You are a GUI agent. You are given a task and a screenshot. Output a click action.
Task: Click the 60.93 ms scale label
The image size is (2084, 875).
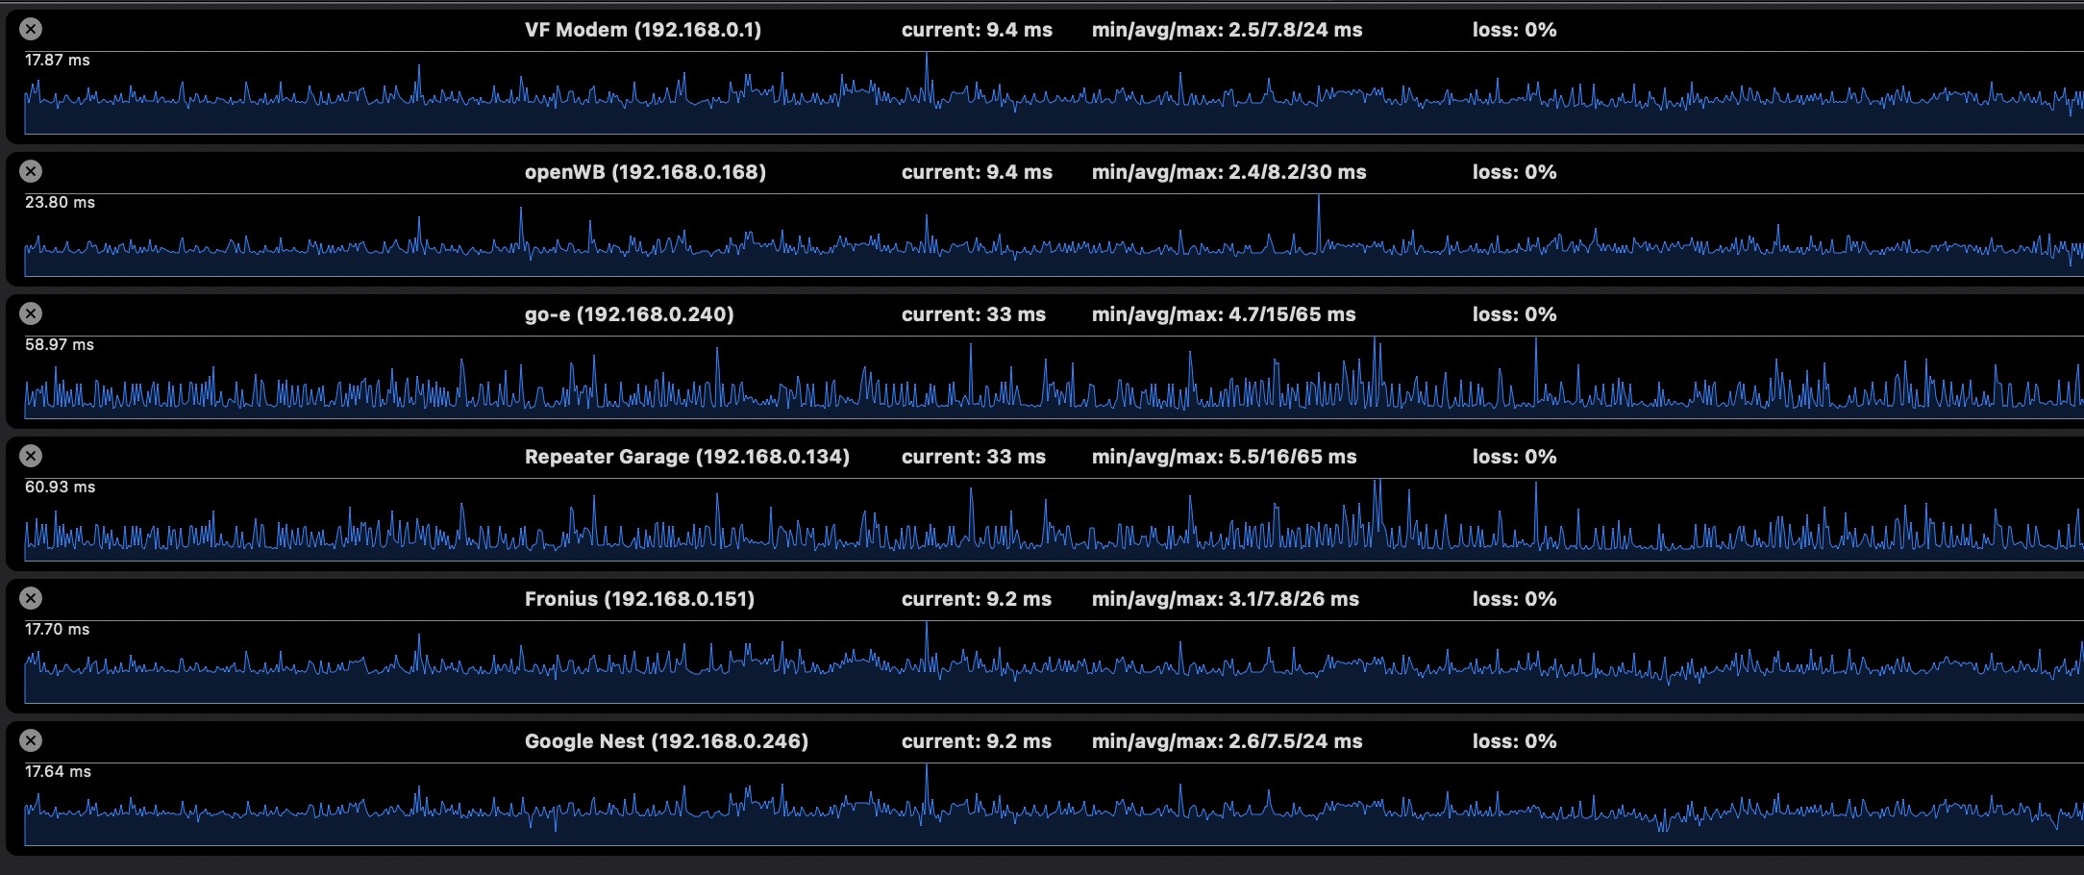point(60,487)
